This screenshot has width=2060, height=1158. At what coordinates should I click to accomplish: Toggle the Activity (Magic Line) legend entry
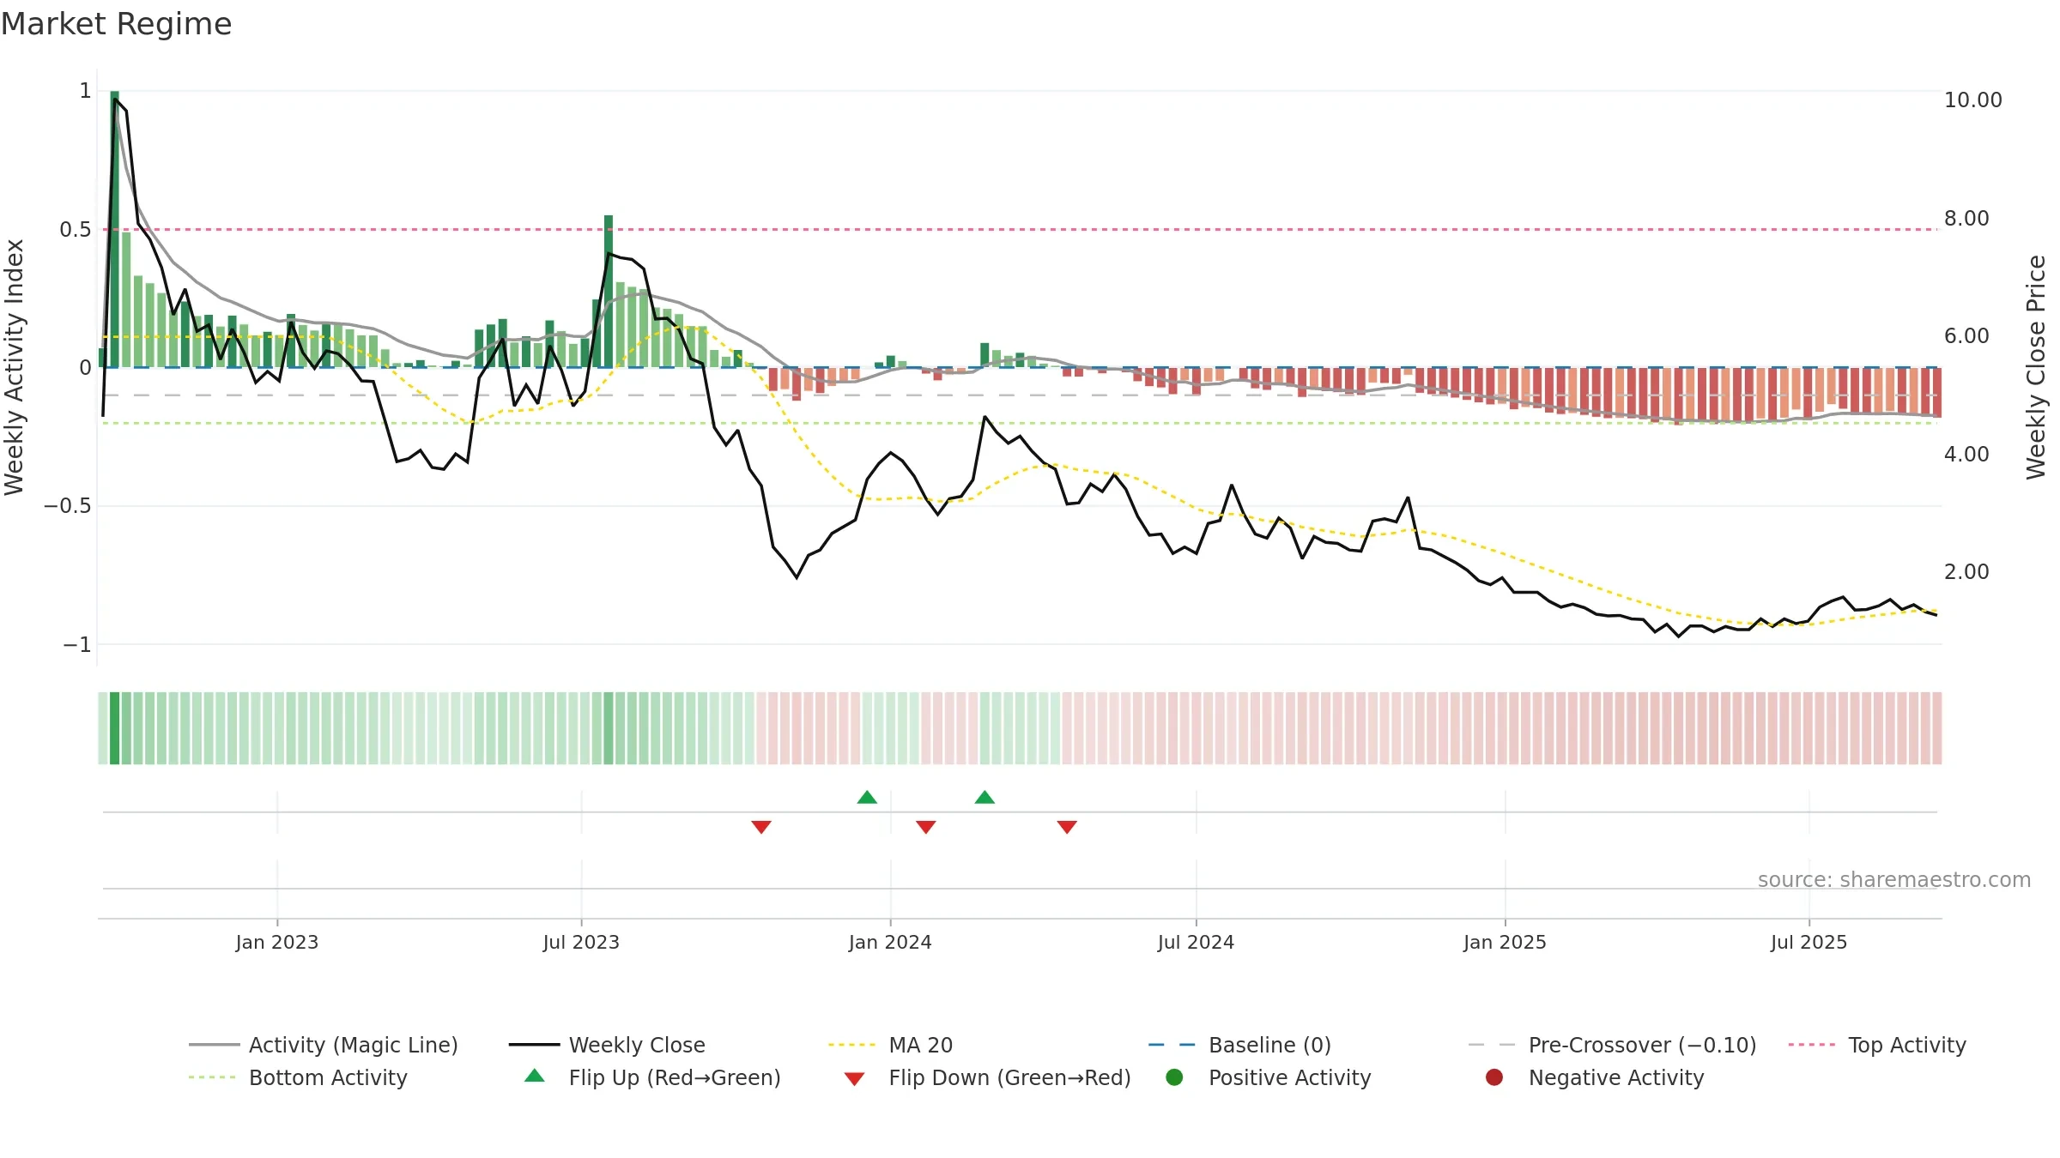(x=324, y=1045)
